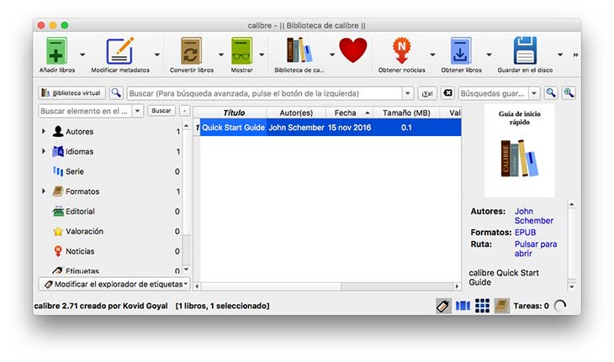
Task: Click the Buscar button in tag browser
Action: point(161,111)
